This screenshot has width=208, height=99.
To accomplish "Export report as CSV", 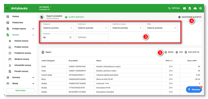I will point(179,52).
